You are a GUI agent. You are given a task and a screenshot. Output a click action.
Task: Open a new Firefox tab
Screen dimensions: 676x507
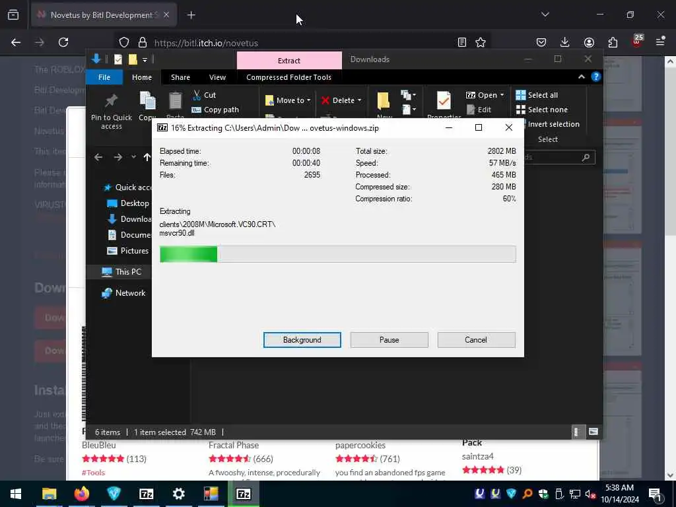(191, 15)
